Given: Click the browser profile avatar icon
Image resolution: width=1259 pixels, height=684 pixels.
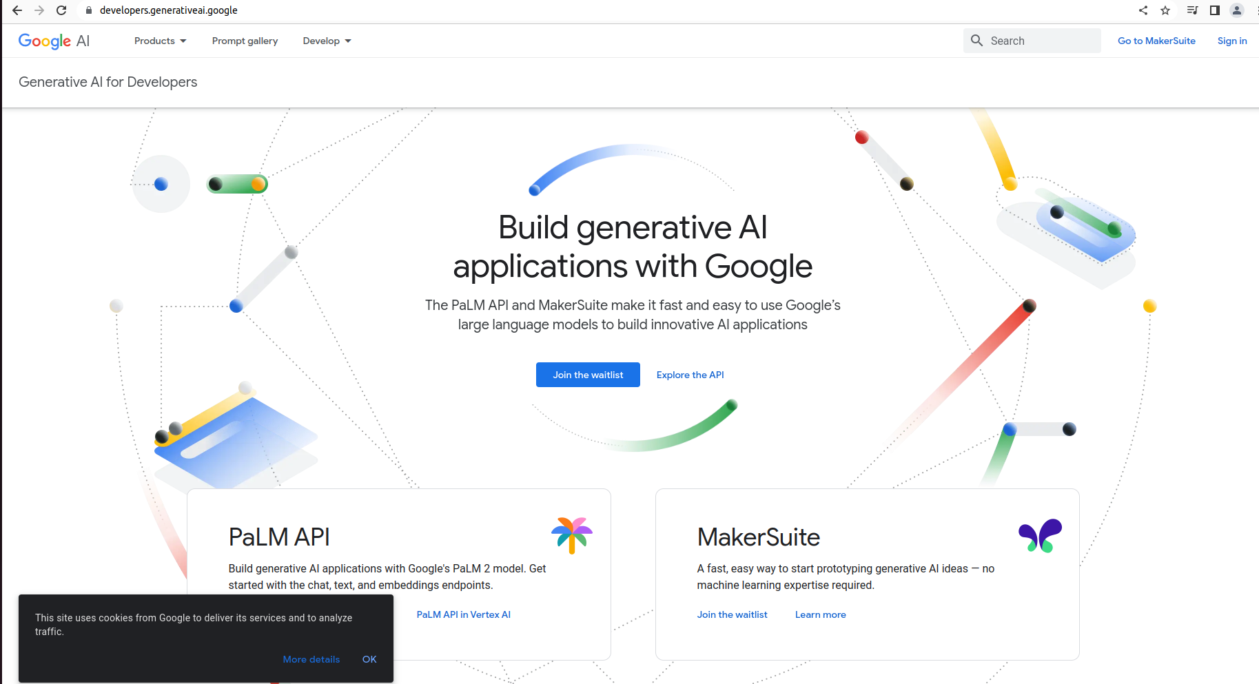Looking at the screenshot, I should [x=1236, y=10].
